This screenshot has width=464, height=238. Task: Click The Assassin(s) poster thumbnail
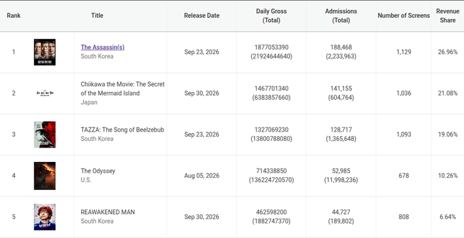[44, 52]
